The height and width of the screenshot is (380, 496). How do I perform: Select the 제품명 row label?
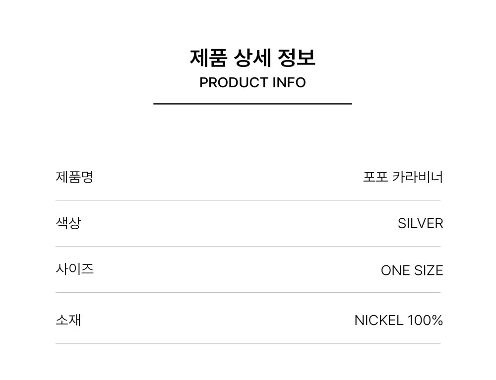pyautogui.click(x=74, y=177)
